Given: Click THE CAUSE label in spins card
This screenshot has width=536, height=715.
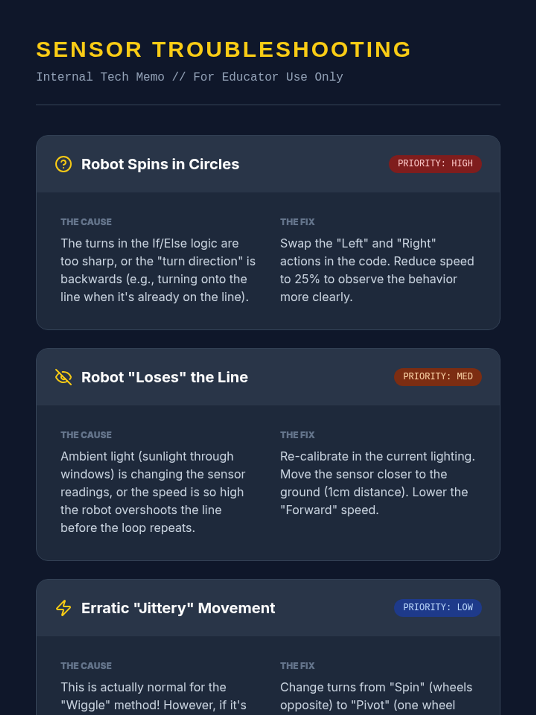Looking at the screenshot, I should click(86, 222).
